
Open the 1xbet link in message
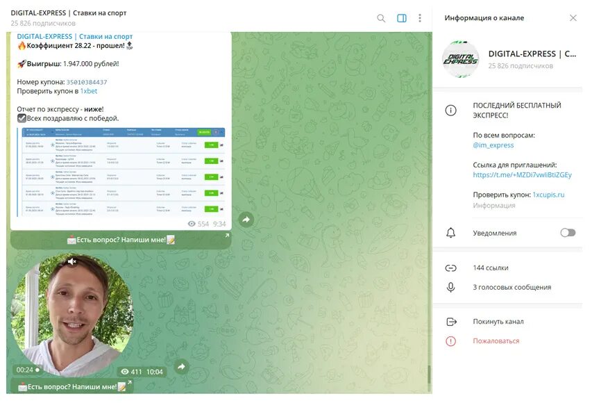pyautogui.click(x=88, y=91)
